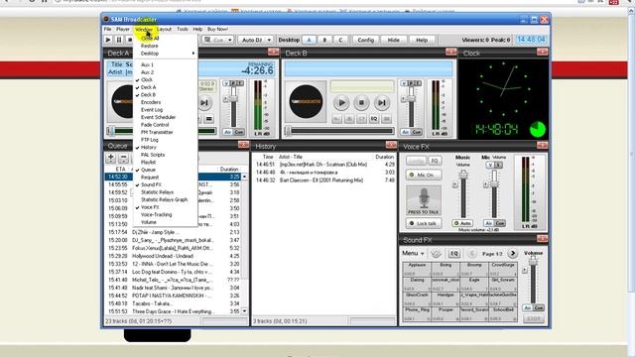Image resolution: width=635 pixels, height=357 pixels.
Task: Toggle the Cue output on Deck A
Action: (x=239, y=132)
